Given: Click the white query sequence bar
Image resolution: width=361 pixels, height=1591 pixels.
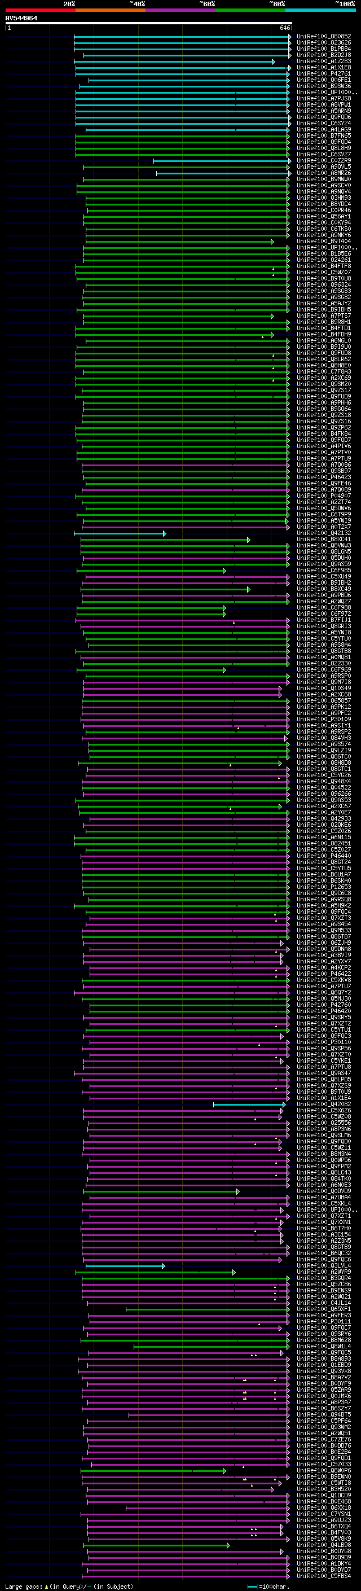Looking at the screenshot, I should 149,24.
